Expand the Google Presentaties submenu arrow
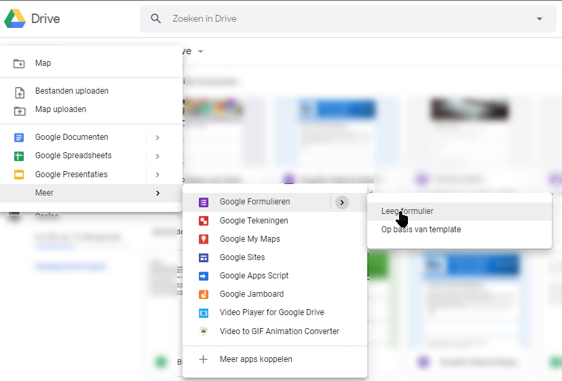Image resolution: width=562 pixels, height=381 pixels. pyautogui.click(x=157, y=175)
